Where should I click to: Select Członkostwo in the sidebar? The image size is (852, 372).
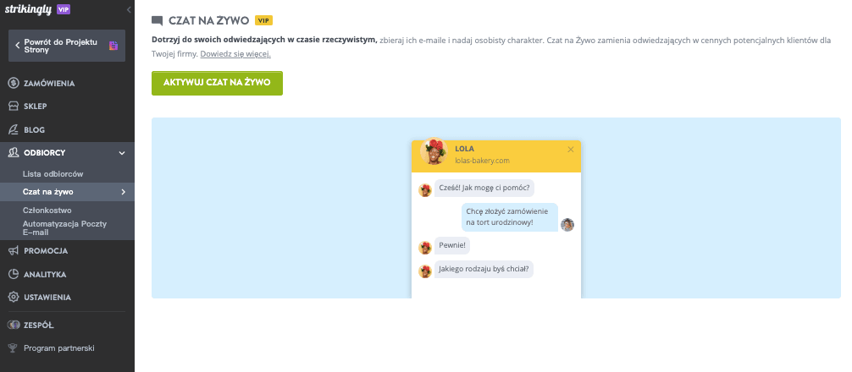point(47,210)
